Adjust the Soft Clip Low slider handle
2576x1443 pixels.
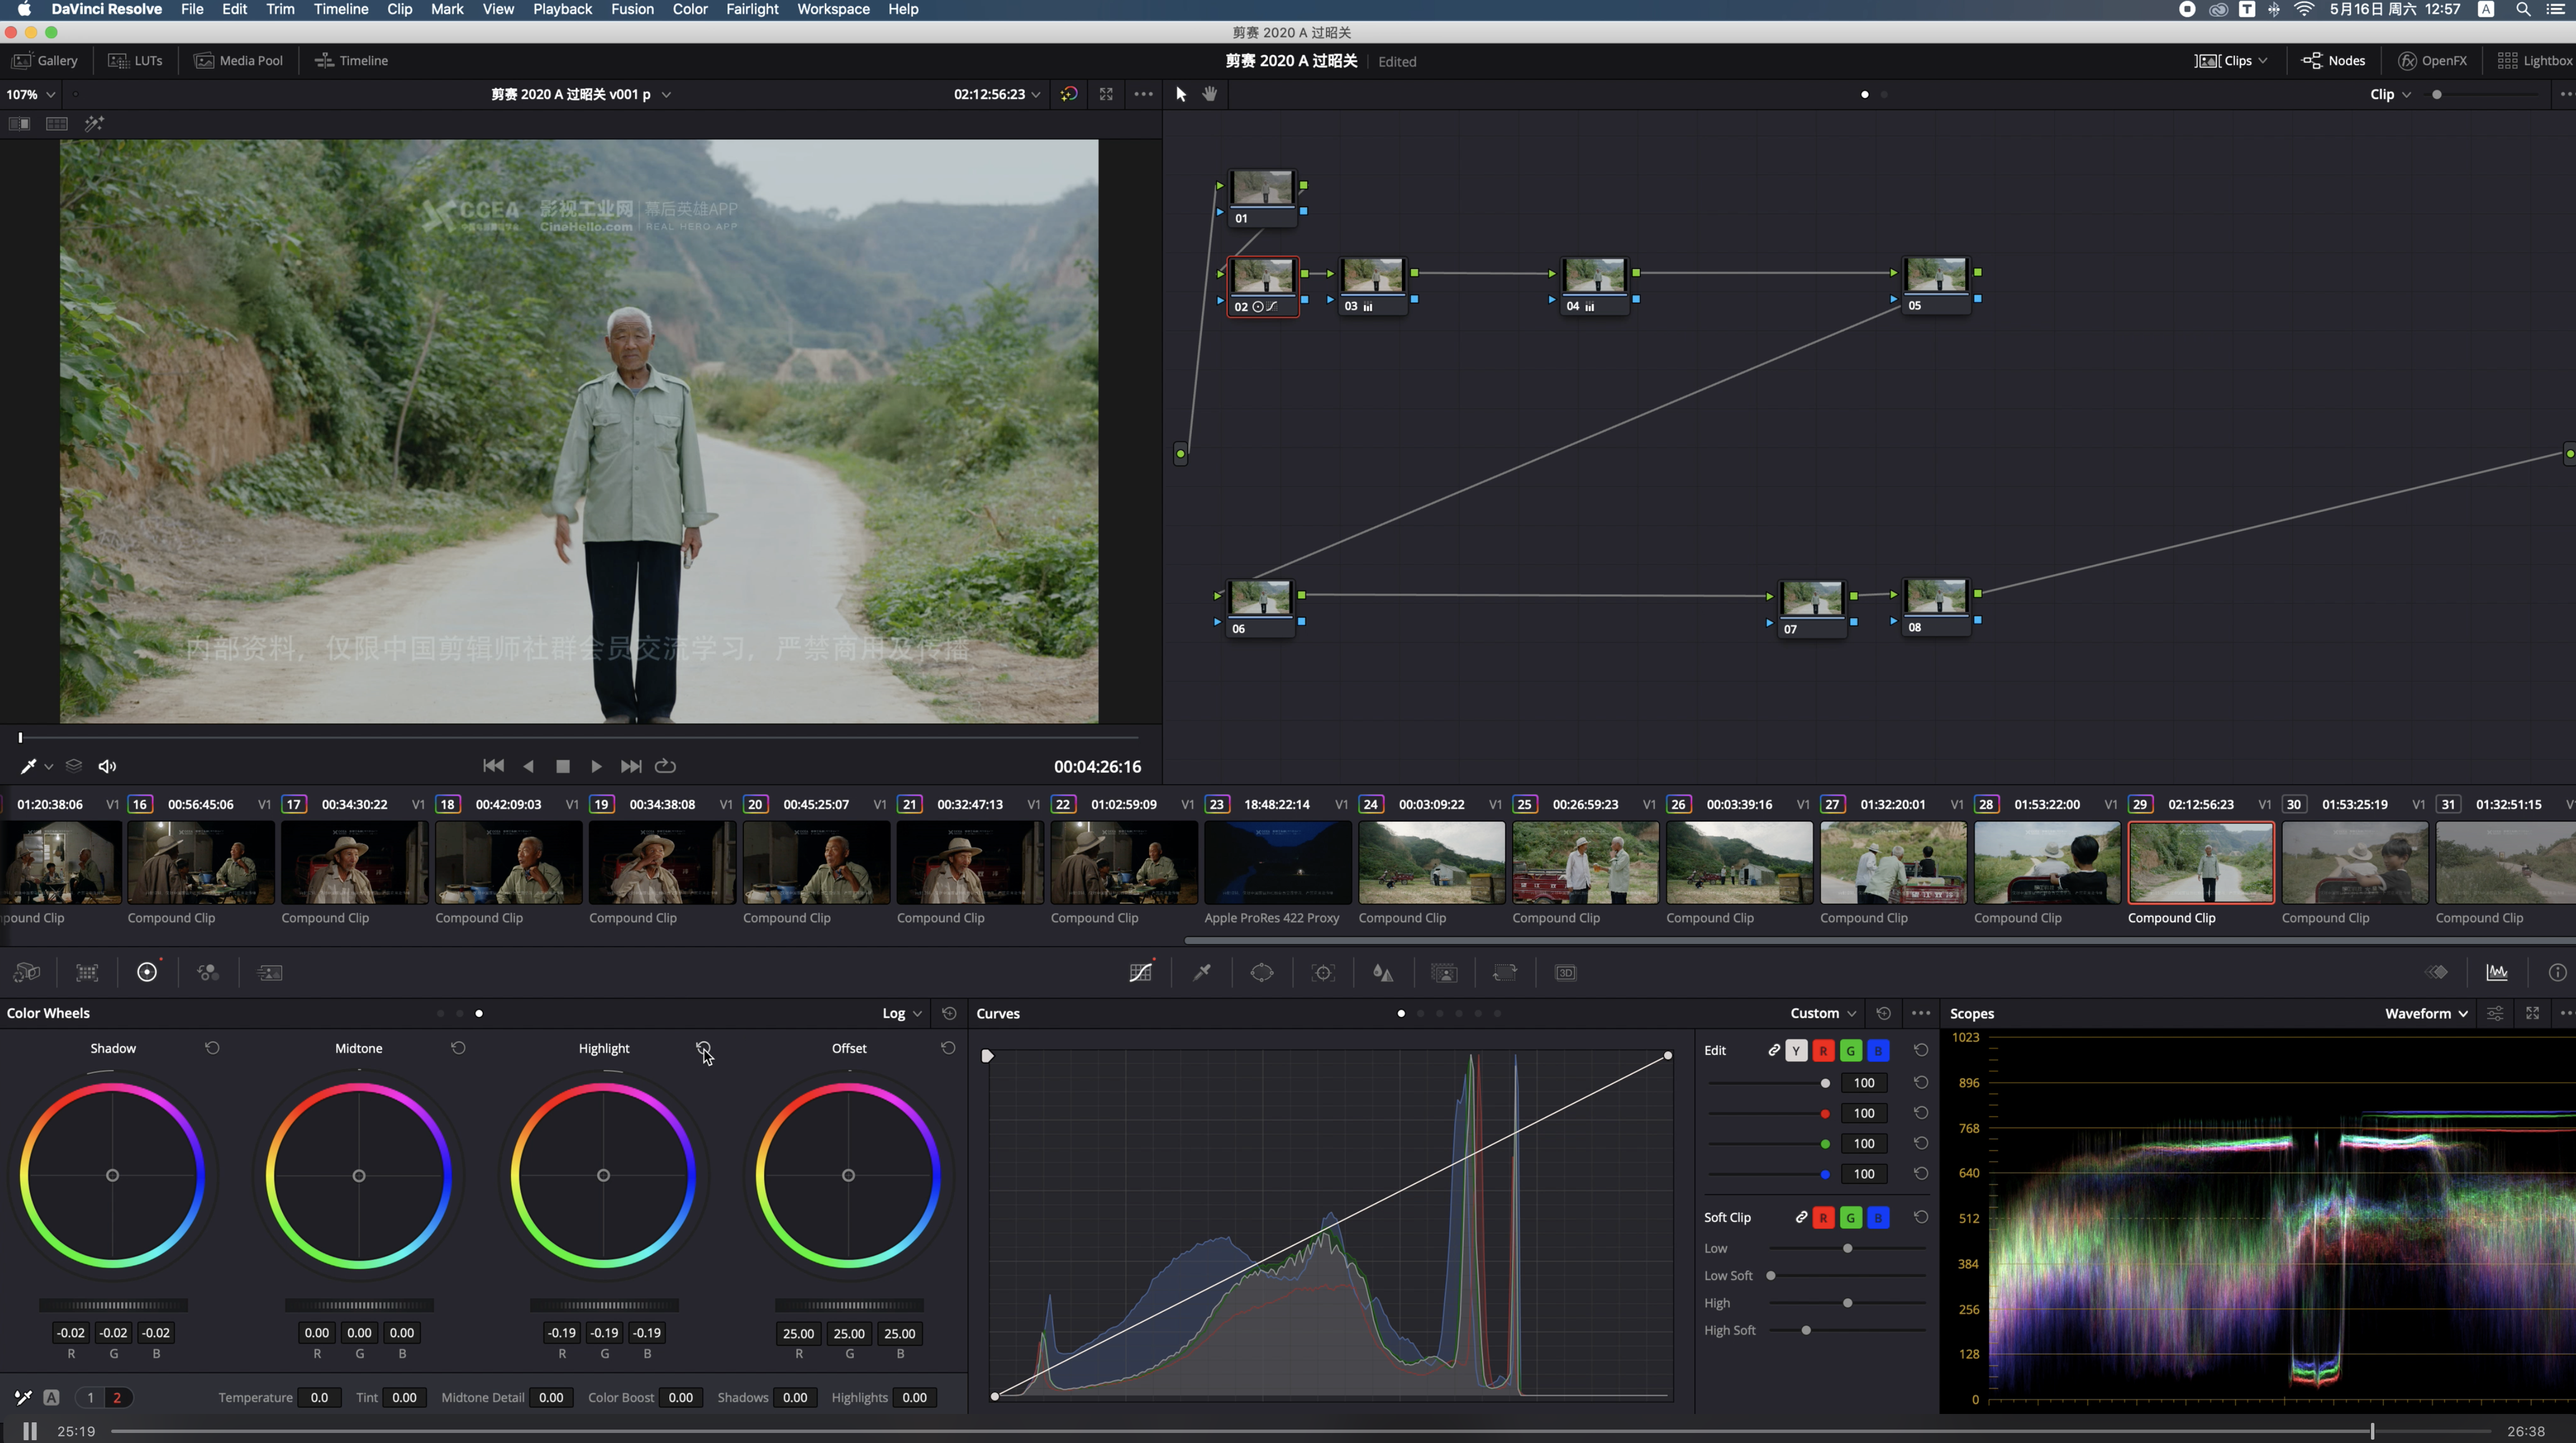point(1847,1248)
